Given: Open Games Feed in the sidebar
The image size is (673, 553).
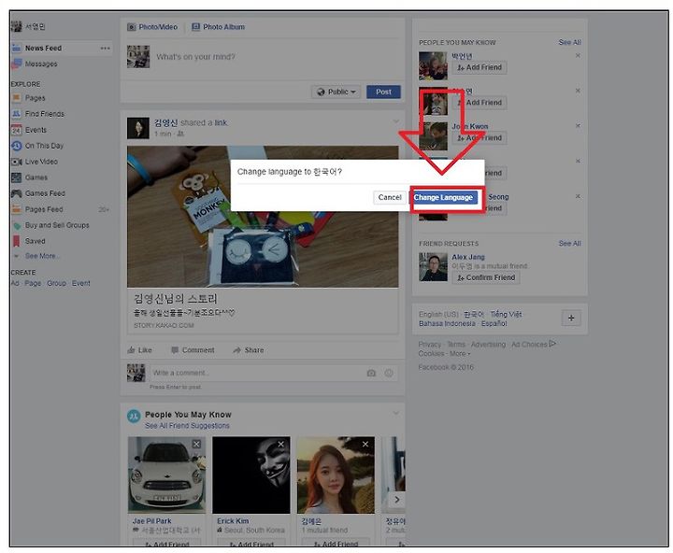Looking at the screenshot, I should [45, 193].
